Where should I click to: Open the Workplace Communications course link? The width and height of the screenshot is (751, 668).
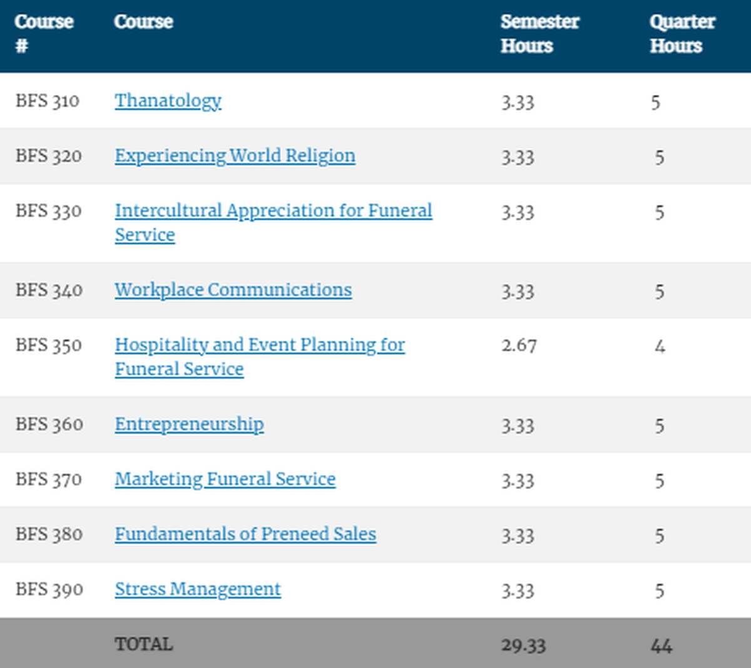point(233,290)
